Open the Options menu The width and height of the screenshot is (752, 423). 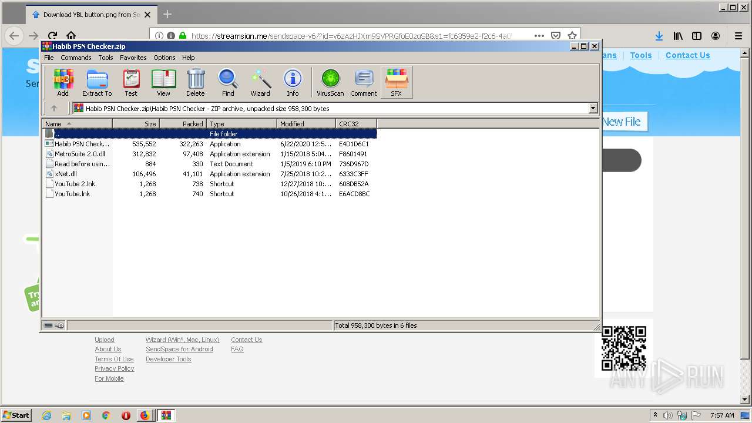click(x=164, y=58)
